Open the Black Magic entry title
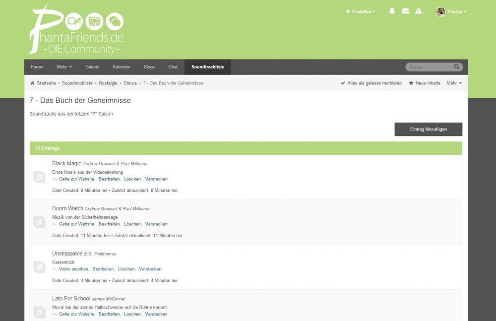The height and width of the screenshot is (321, 496). tap(66, 163)
